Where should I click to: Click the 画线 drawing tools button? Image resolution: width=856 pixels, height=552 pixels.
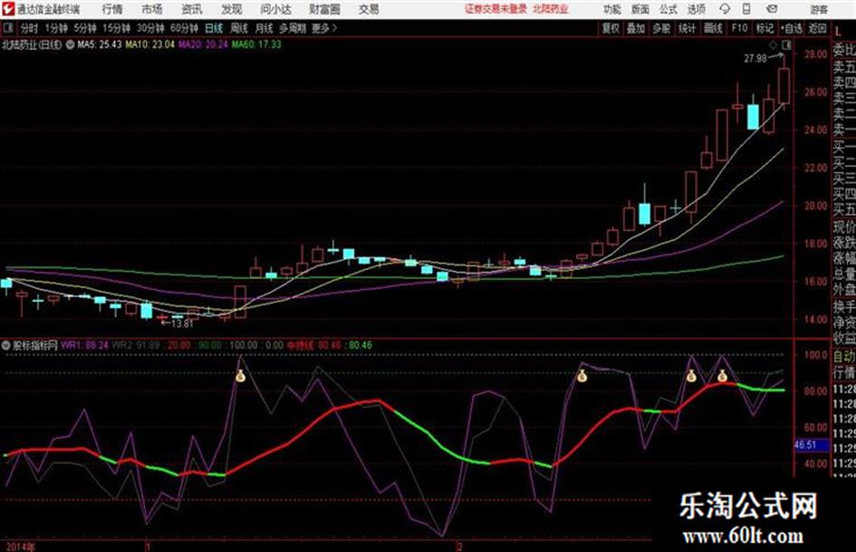pos(713,28)
